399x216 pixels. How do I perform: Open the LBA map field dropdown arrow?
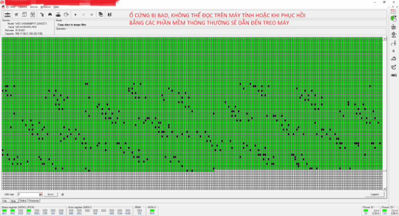41,194
